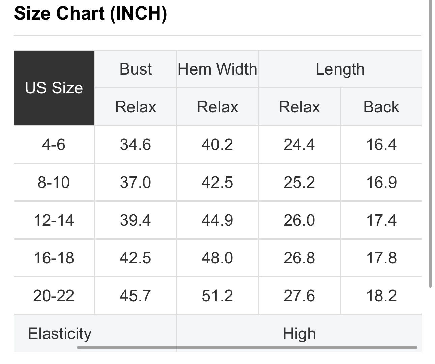Select the 20-22 size row label
Screen dimensions: 435x364
click(x=54, y=296)
